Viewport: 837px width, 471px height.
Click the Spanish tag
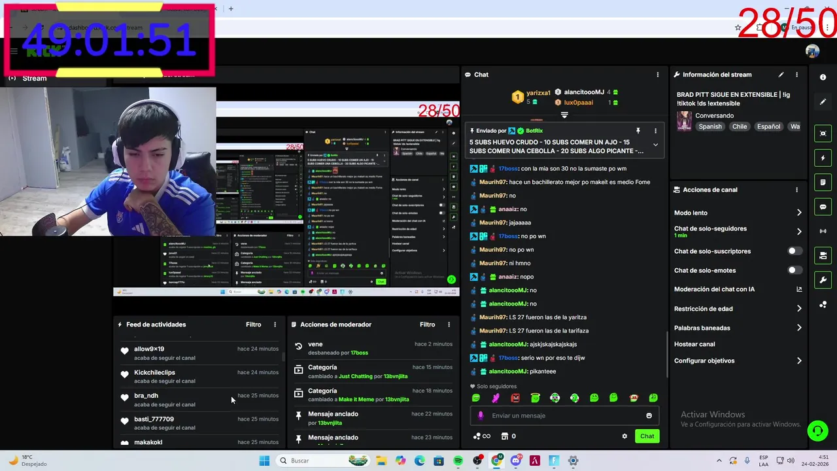[x=710, y=127]
